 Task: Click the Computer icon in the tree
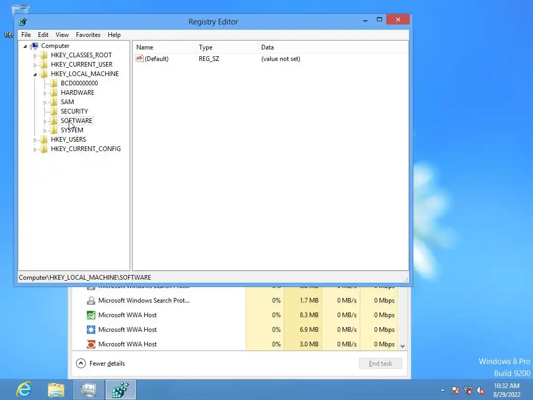point(34,46)
